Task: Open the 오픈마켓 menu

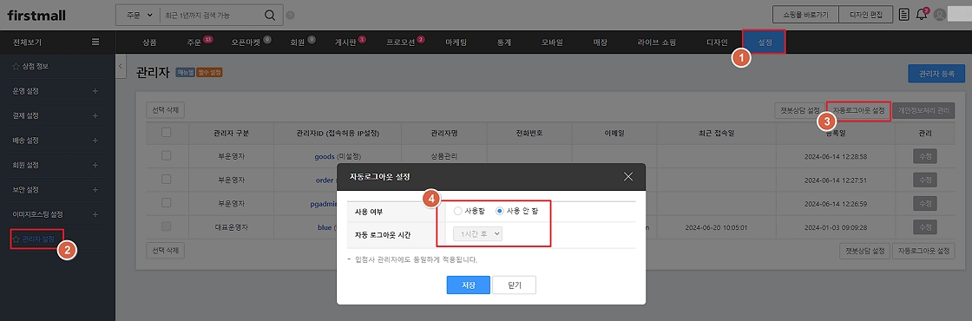Action: pos(245,43)
